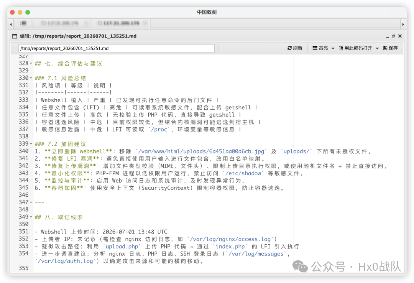
Task: Click the '容器逃逸风险' table row
Action: (x=148, y=122)
